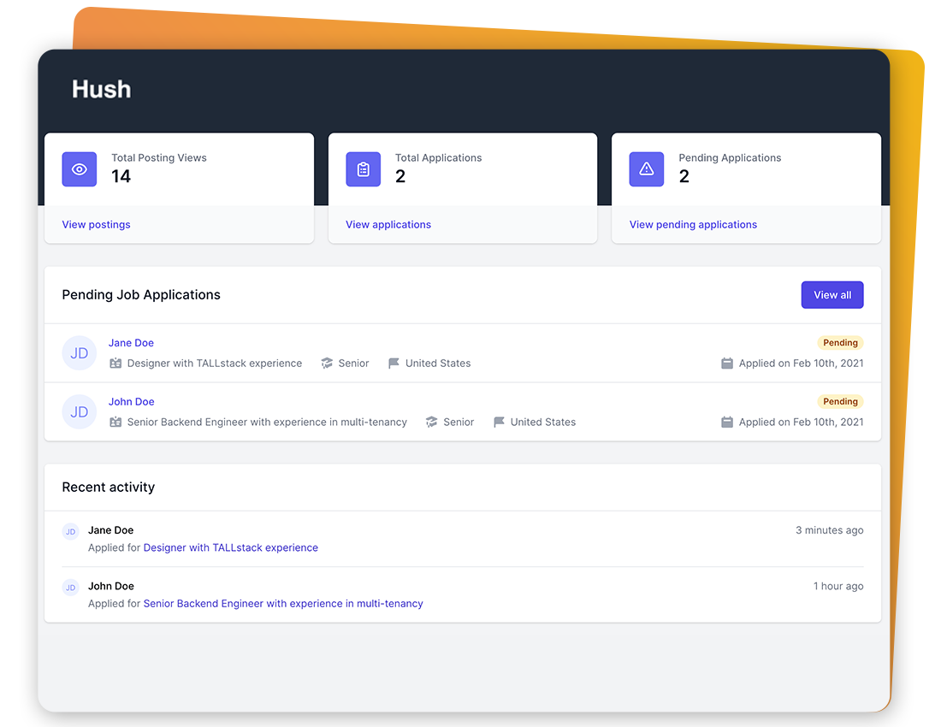Open the View pending applications link
This screenshot has width=941, height=727.
[x=693, y=224]
